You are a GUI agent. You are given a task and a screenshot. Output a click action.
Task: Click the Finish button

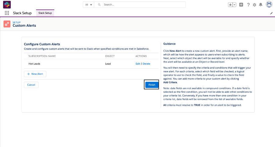[152, 85]
